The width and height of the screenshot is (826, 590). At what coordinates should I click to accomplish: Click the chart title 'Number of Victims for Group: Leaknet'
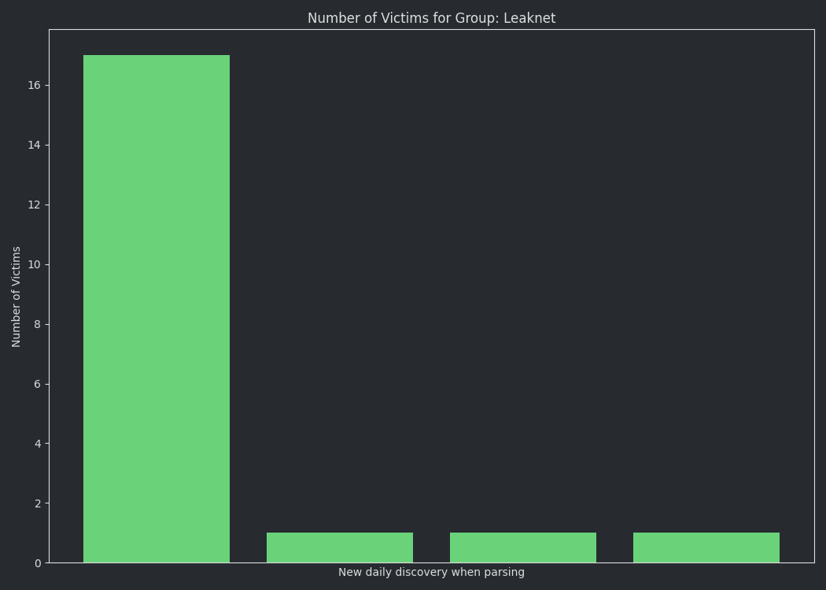pos(431,18)
